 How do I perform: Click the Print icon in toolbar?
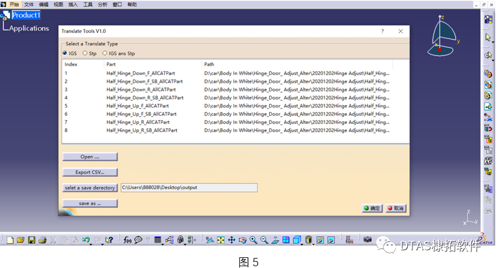coord(43,240)
